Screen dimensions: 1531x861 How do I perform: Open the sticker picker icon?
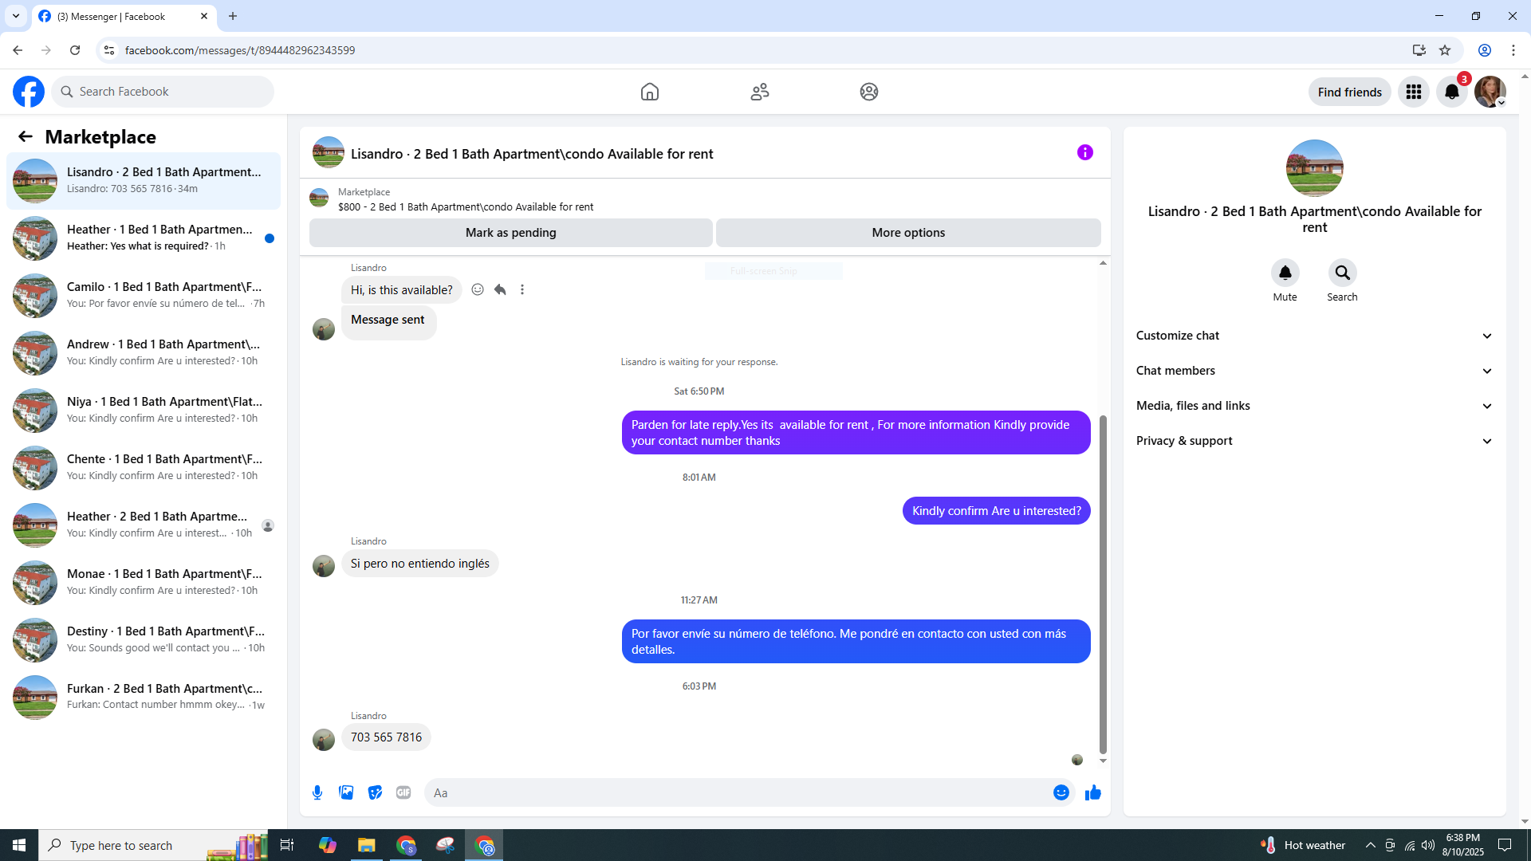[375, 792]
